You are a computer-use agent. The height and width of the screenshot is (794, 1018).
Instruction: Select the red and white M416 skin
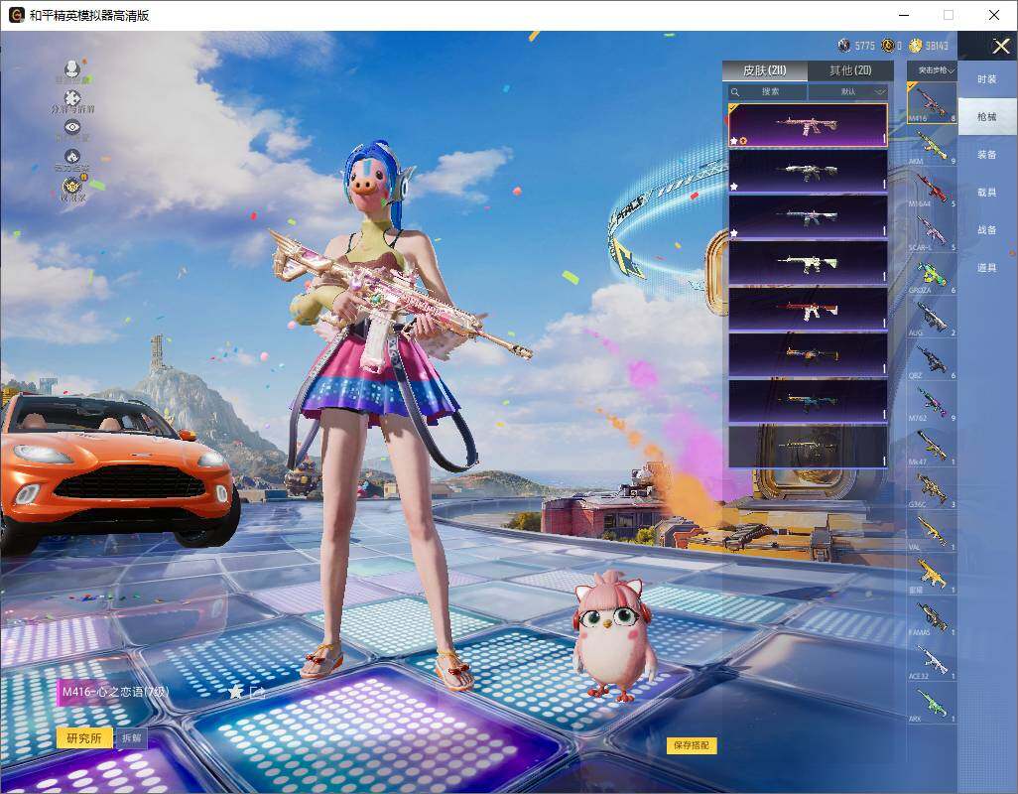[x=808, y=310]
